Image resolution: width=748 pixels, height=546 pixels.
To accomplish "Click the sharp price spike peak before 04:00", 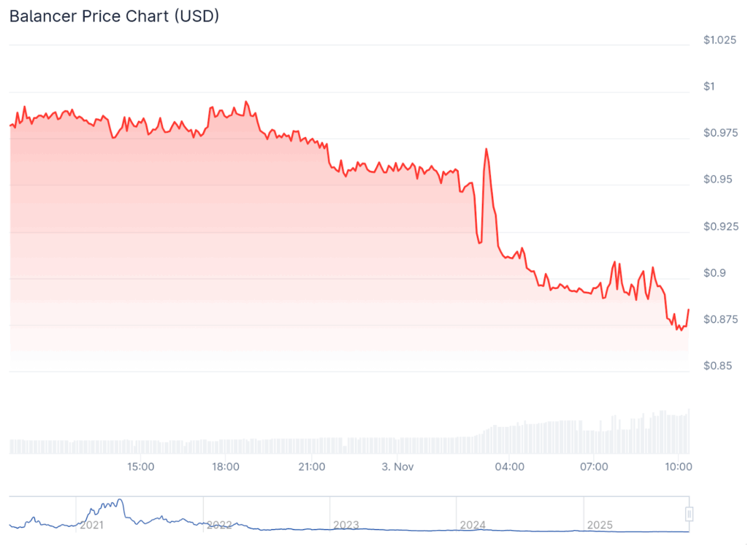I will click(x=486, y=149).
